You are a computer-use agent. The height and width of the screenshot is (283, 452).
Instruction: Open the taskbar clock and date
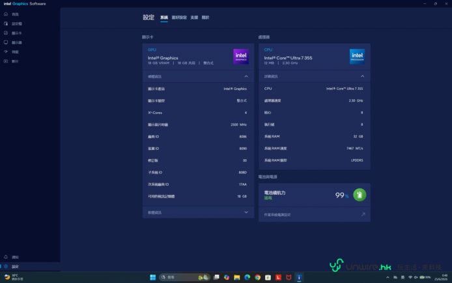click(x=441, y=277)
